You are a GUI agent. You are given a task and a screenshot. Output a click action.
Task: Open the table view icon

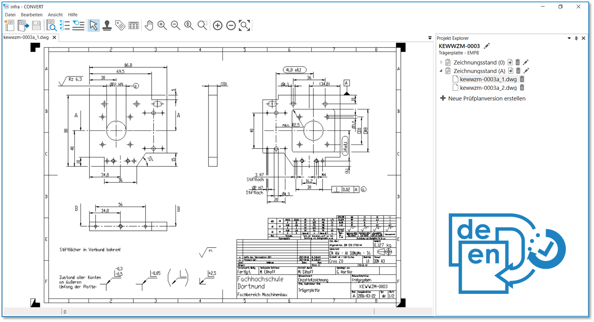[133, 25]
